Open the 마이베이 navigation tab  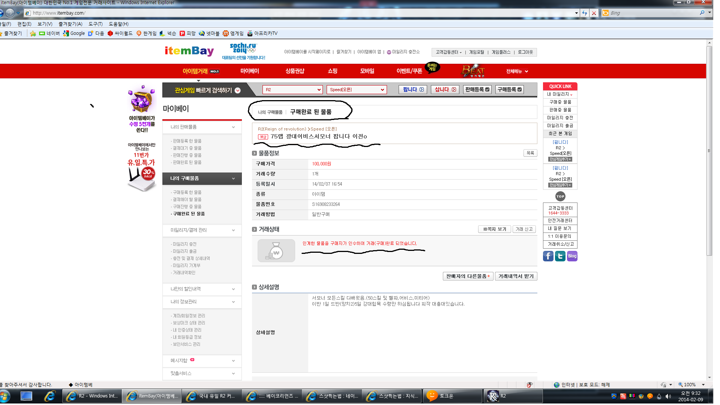coord(249,71)
